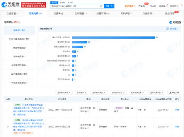The height and width of the screenshot is (137, 184).
Task: Open the 全部案由 filter dropdown
Action: (x=81, y=92)
